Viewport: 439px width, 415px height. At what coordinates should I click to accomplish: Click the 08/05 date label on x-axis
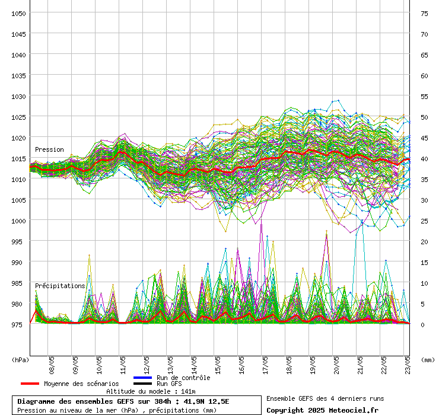[52, 365]
